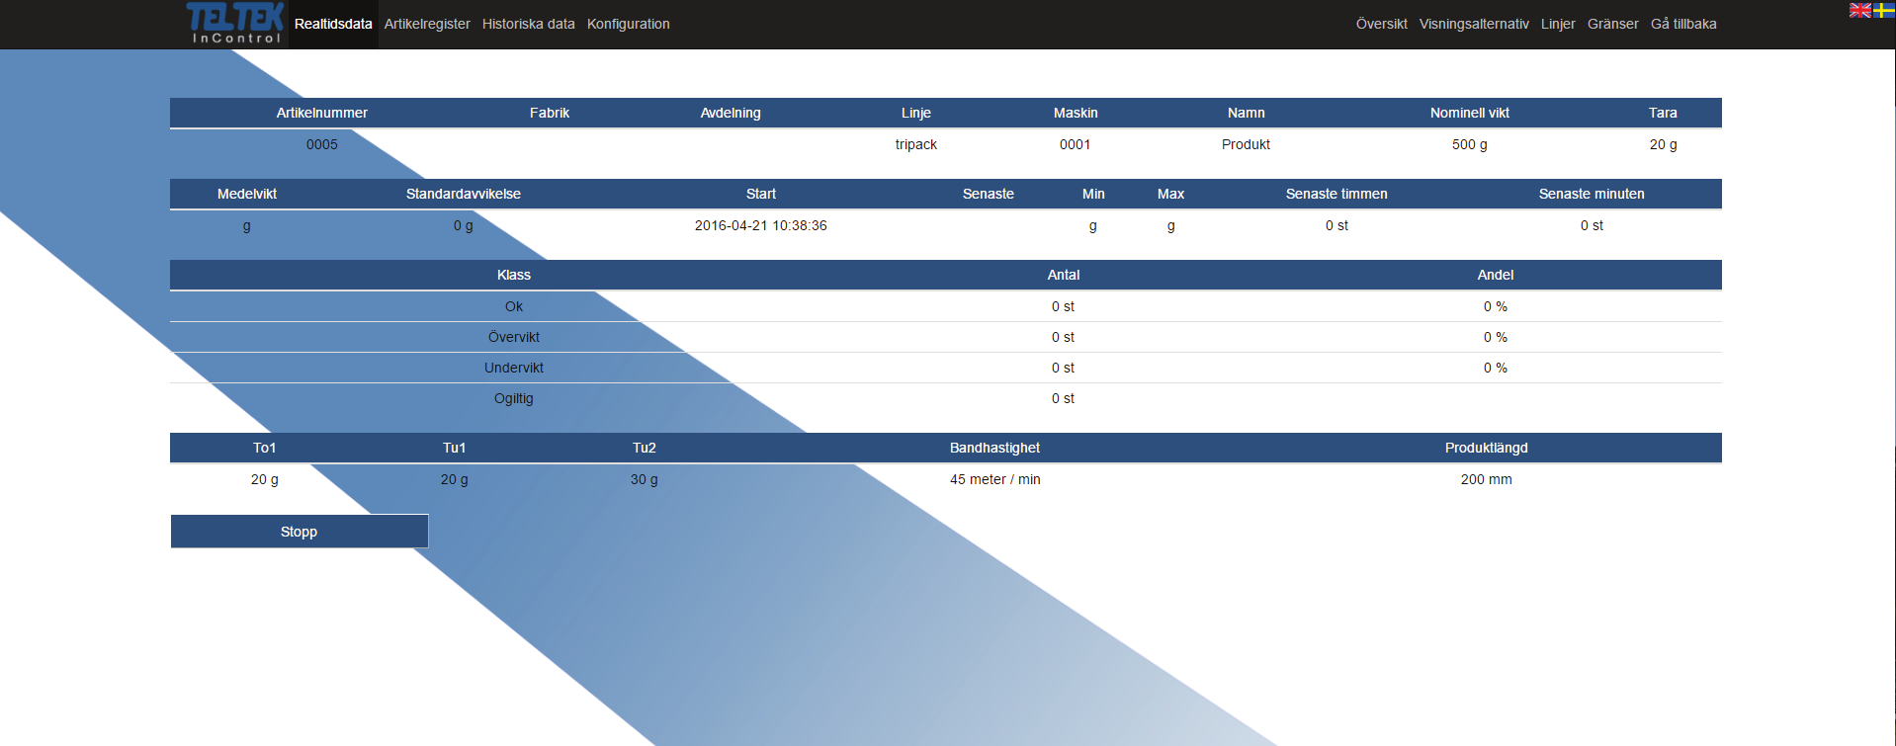Click the Produktlängd header
The height and width of the screenshot is (746, 1896).
click(1486, 448)
